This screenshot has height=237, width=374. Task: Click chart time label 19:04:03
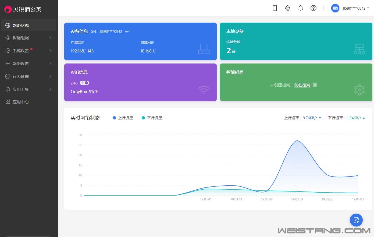click(358, 199)
